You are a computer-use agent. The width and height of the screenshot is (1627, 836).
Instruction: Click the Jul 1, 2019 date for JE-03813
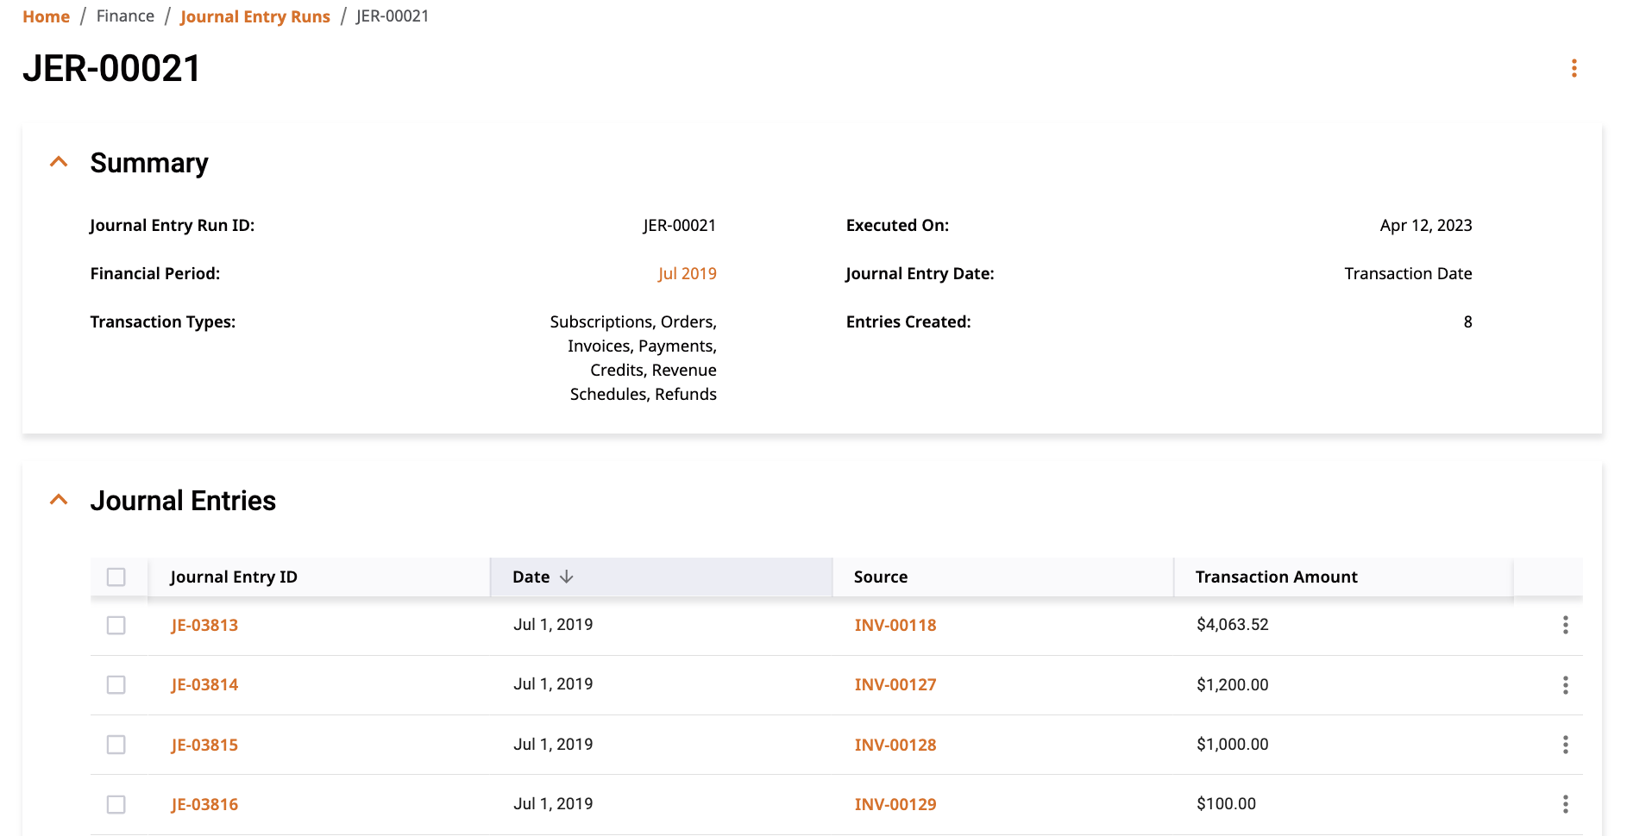pyautogui.click(x=553, y=625)
